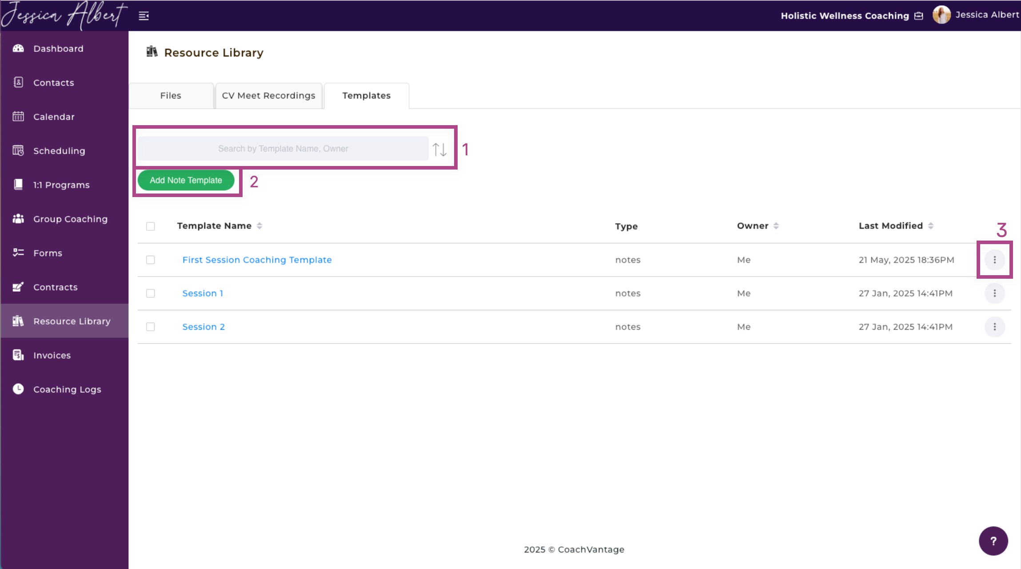Check the First Session Coaching Template checkbox

[151, 260]
